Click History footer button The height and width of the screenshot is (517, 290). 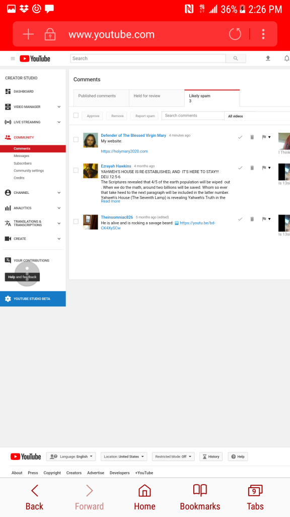point(211,456)
